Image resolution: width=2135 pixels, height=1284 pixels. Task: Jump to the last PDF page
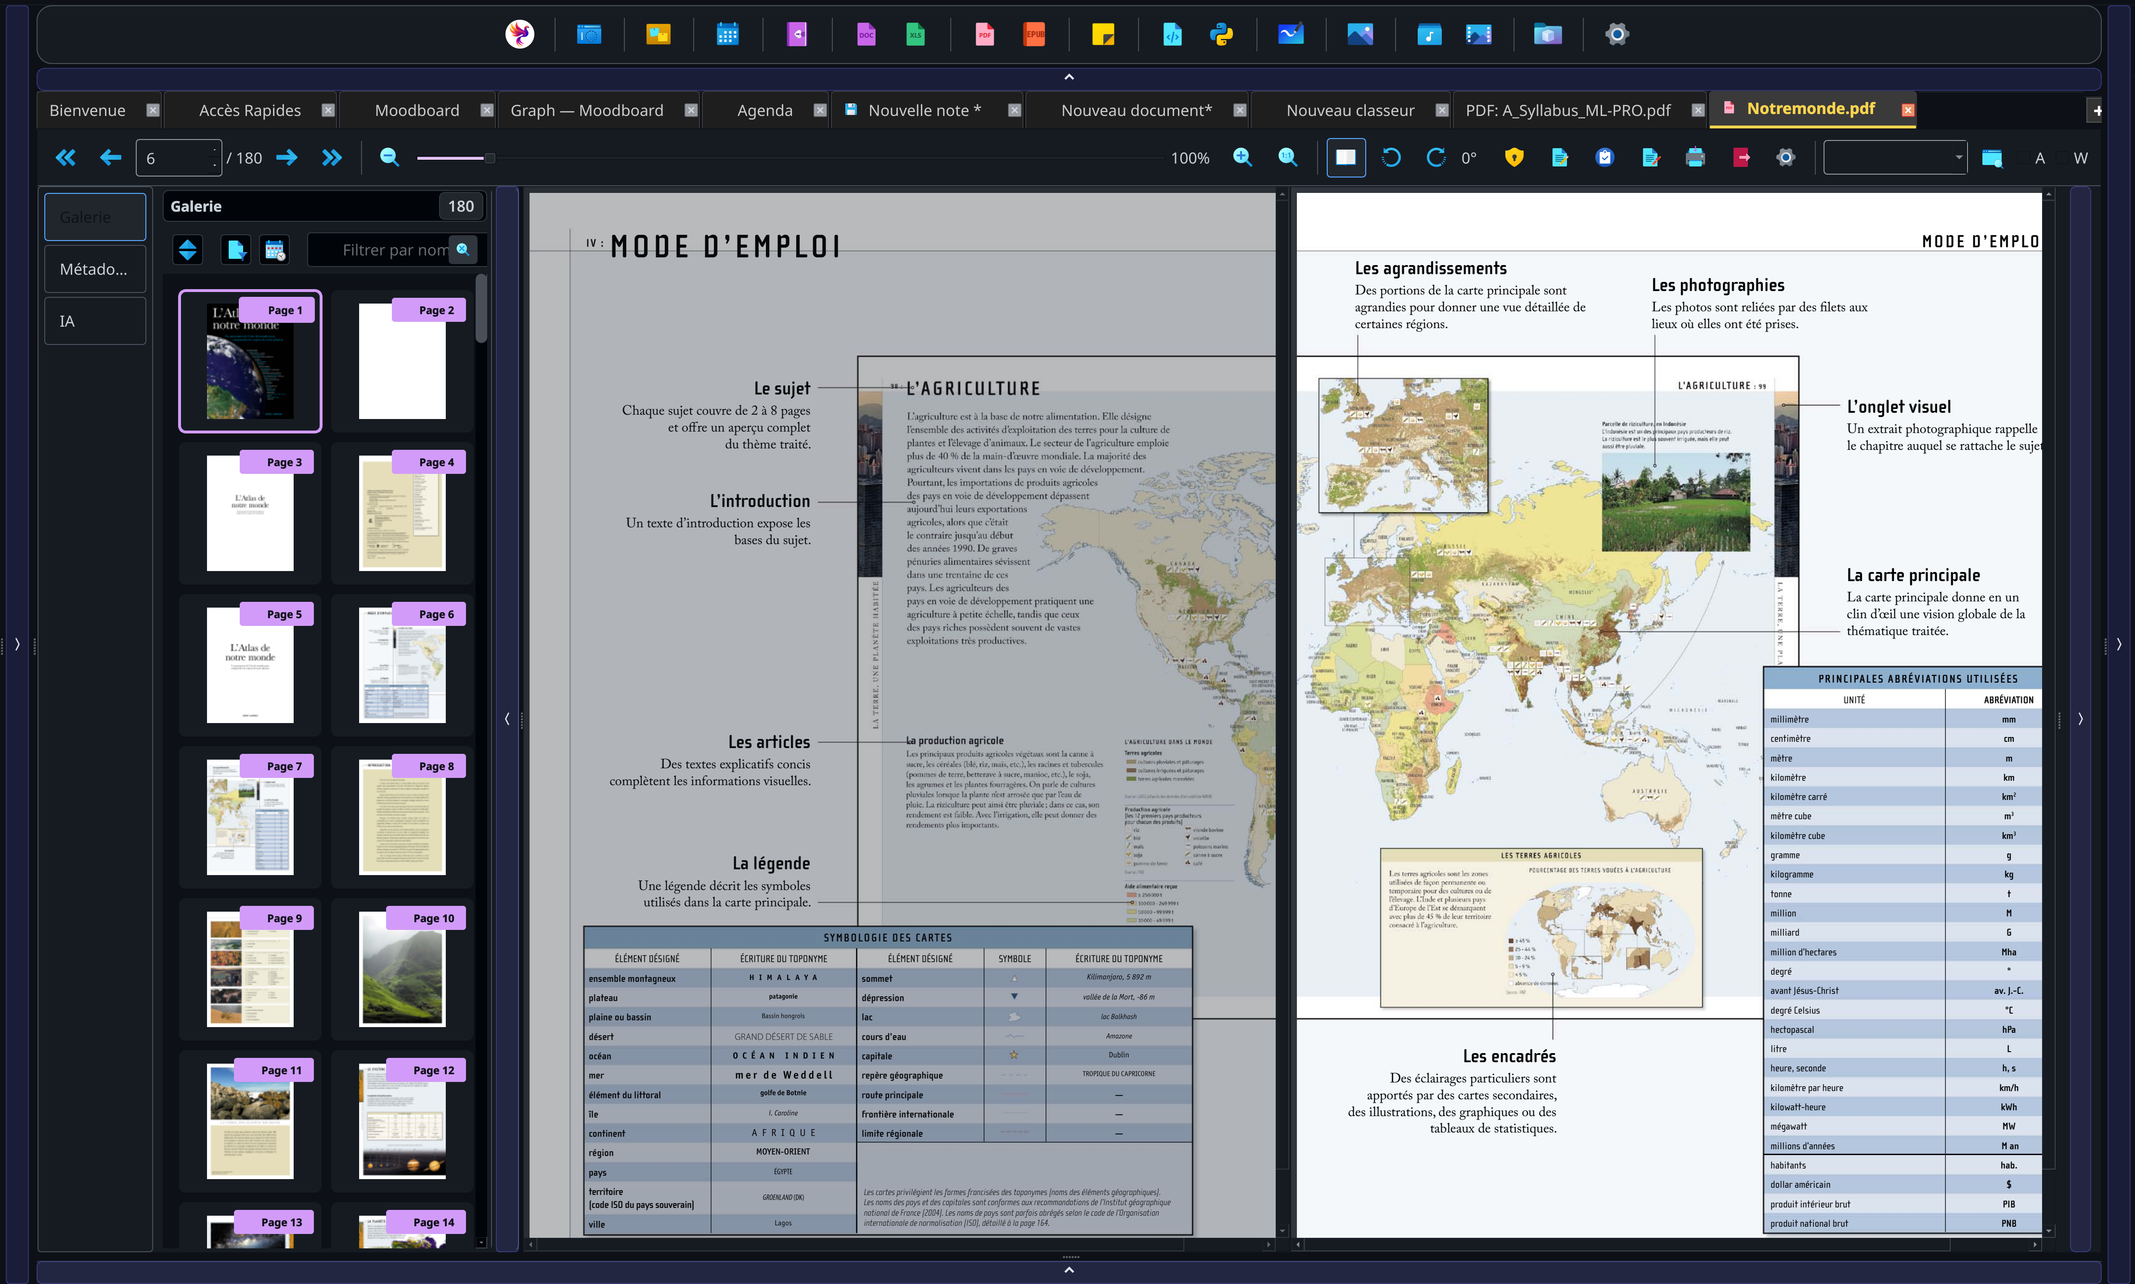point(332,157)
